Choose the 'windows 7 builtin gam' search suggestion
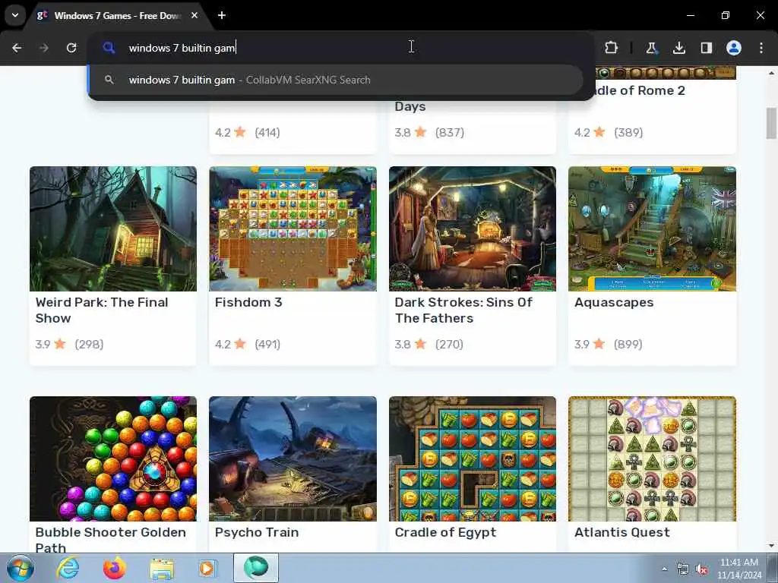Screen dimensions: 778x583 tap(335, 80)
